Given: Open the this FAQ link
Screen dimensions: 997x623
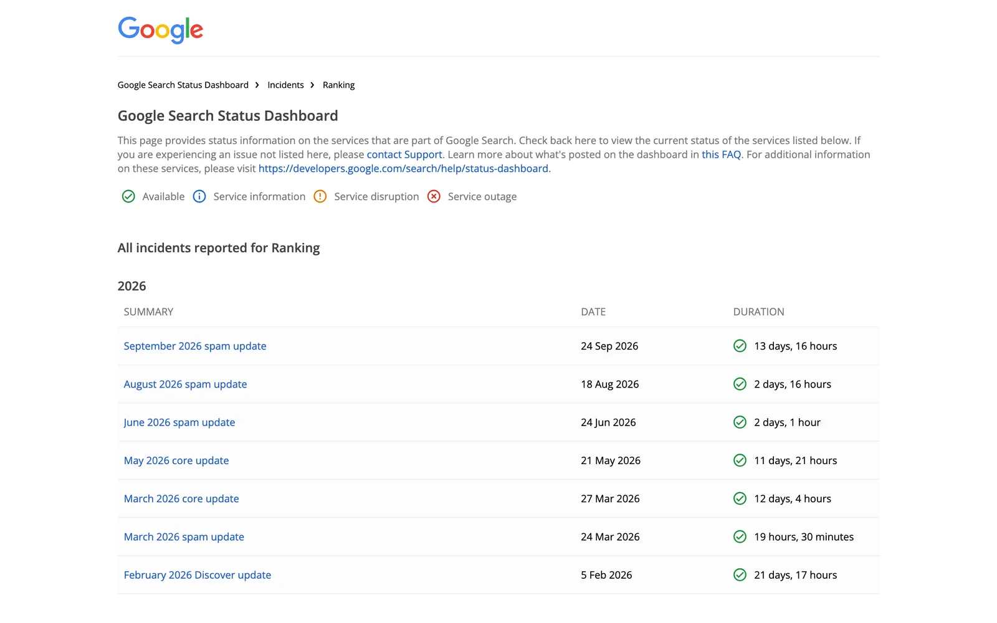Looking at the screenshot, I should pyautogui.click(x=721, y=155).
